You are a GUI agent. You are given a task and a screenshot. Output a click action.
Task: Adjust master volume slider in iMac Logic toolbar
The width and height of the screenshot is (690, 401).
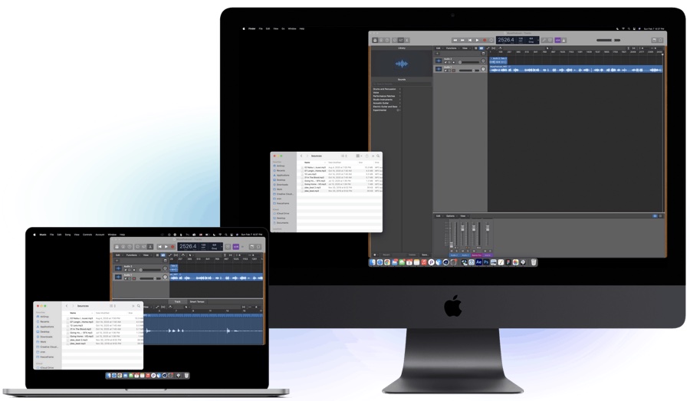608,40
